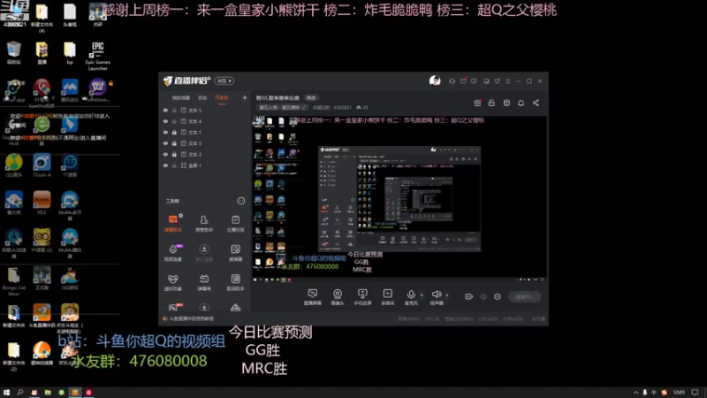Add 多媒体 multimedia source
This screenshot has width=707, height=398.
pyautogui.click(x=387, y=297)
